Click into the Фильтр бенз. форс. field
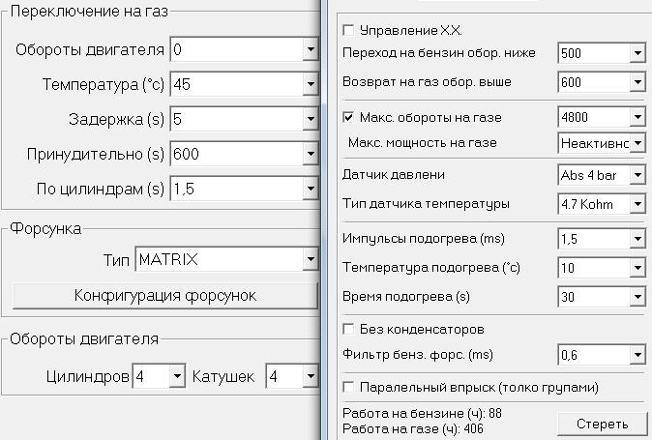This screenshot has width=652, height=440. [592, 355]
